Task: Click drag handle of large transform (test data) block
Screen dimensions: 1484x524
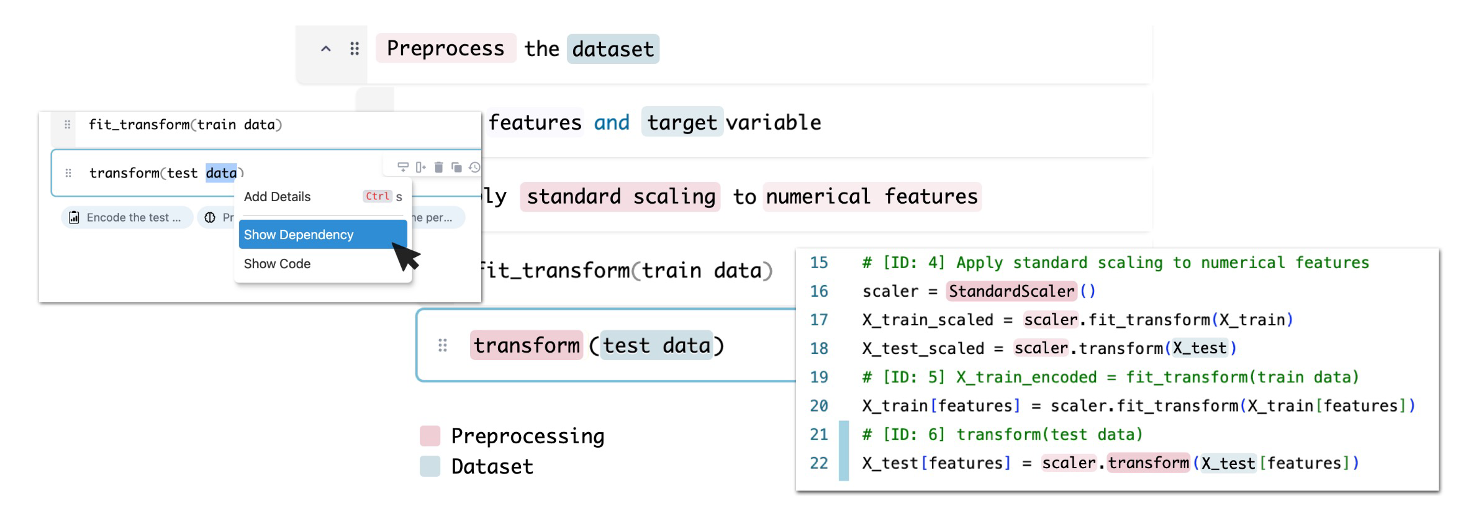Action: 443,345
